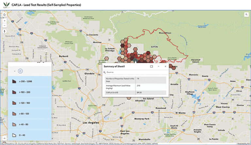The width and height of the screenshot is (251, 145).
Task: Click the Rosemead map label
Action: click(161, 108)
